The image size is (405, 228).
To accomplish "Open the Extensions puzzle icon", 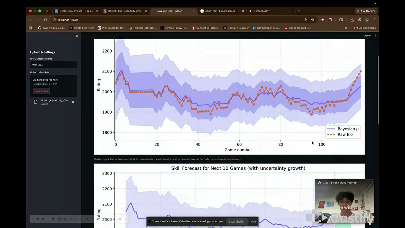I will [330, 20].
